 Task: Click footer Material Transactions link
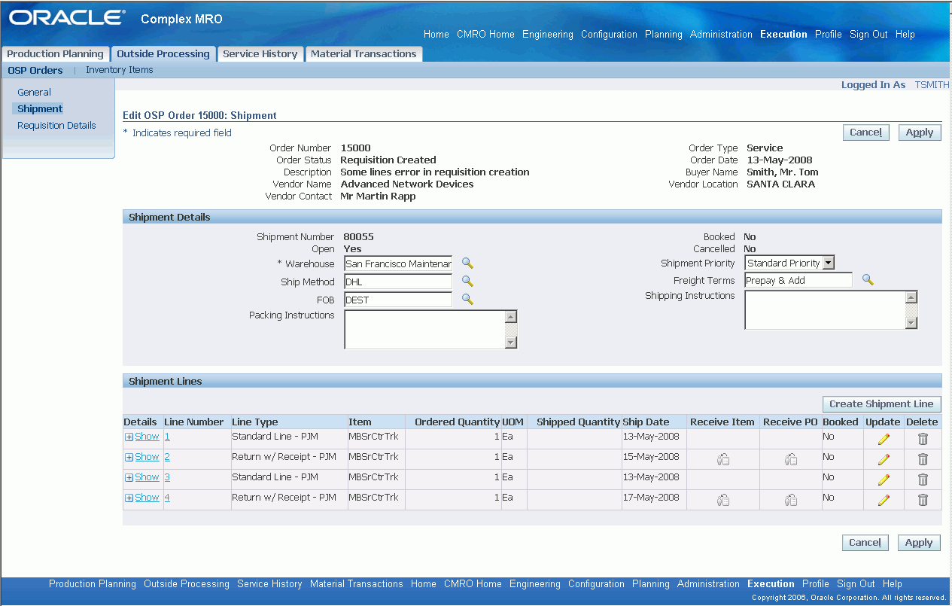(x=357, y=584)
